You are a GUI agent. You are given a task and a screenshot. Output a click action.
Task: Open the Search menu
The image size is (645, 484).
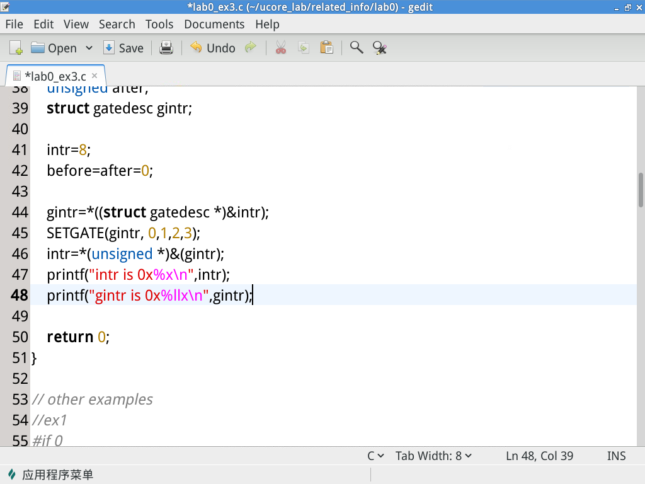(x=117, y=24)
